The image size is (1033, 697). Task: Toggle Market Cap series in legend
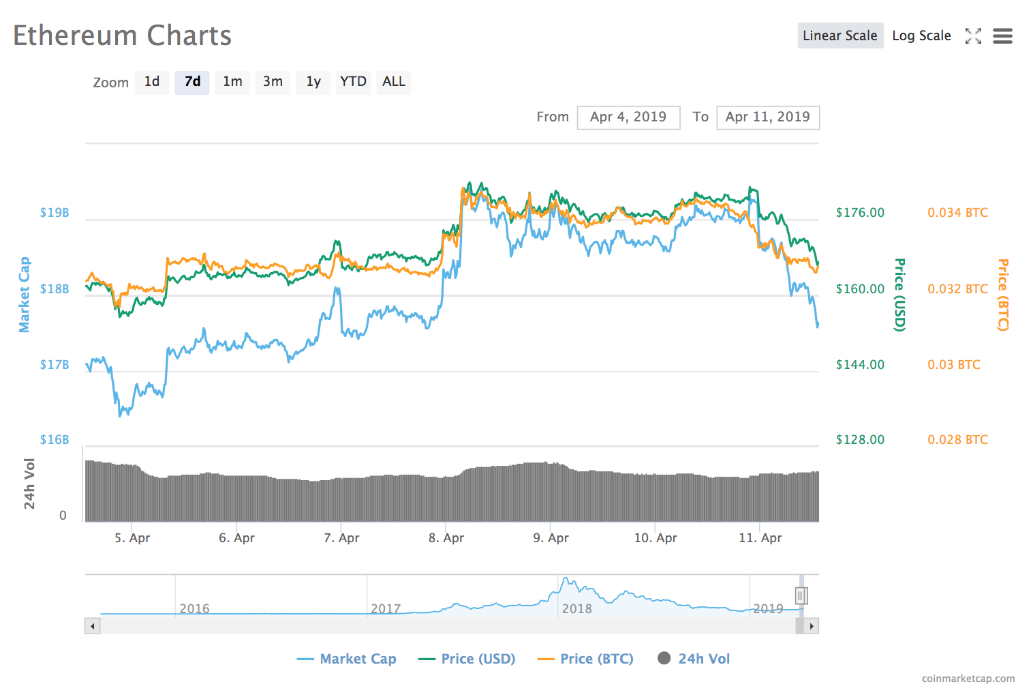(x=347, y=659)
